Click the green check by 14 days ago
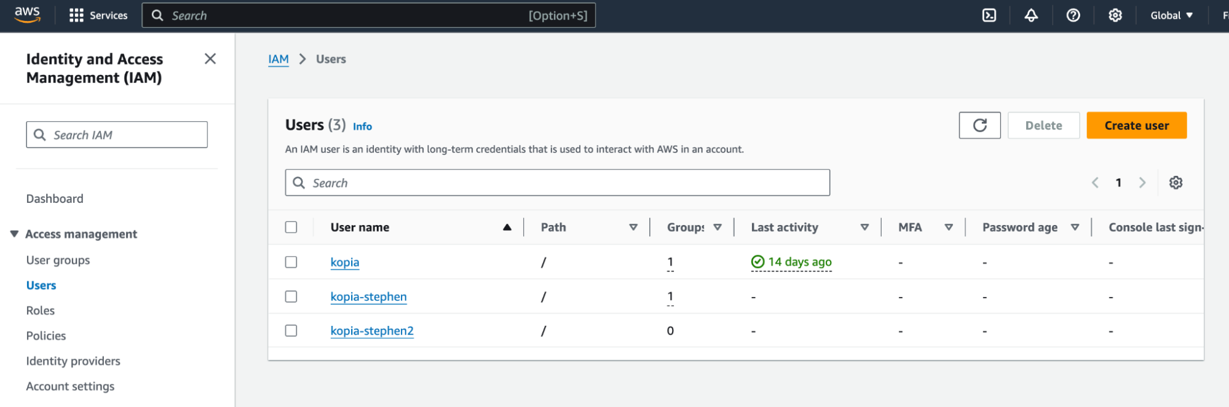The height and width of the screenshot is (407, 1229). pos(757,262)
